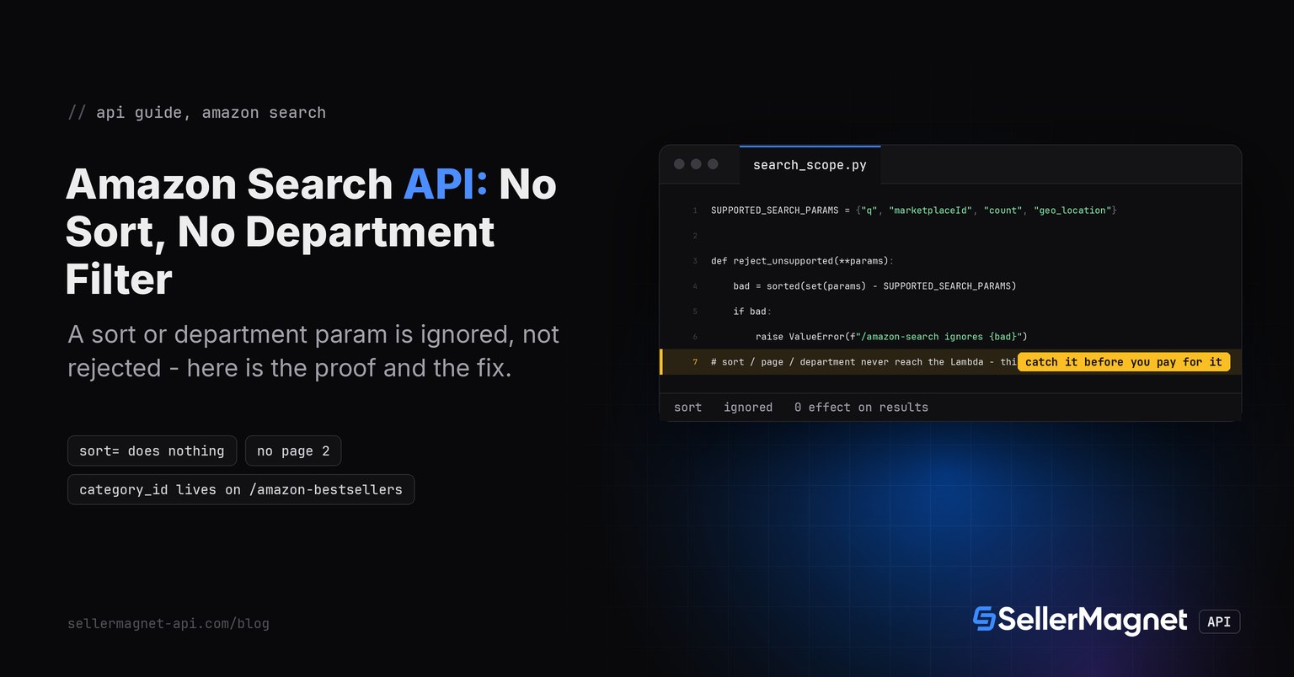Click code line 'def reject_unsupported(**params):'

tap(802, 261)
